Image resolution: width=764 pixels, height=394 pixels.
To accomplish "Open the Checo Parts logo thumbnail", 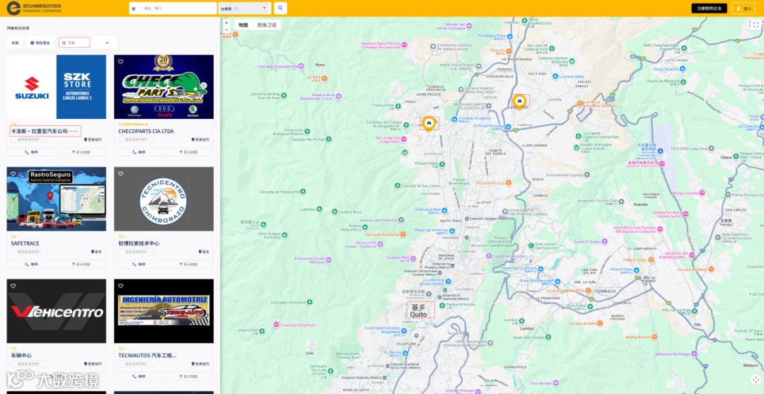I will [x=163, y=87].
